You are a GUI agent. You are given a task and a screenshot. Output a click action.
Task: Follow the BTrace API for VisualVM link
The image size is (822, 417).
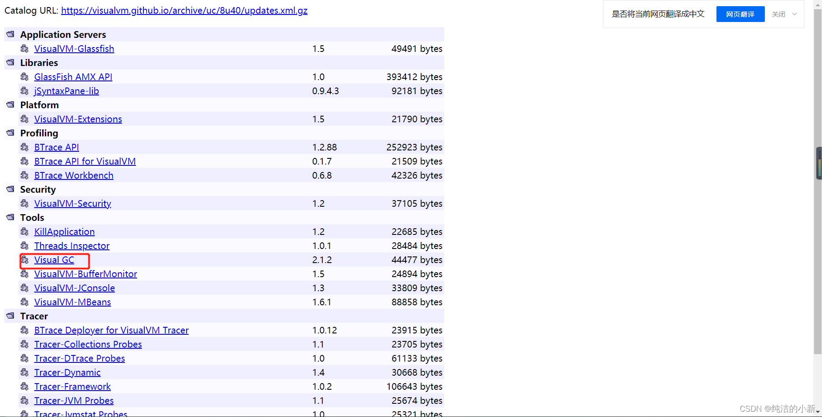(85, 161)
